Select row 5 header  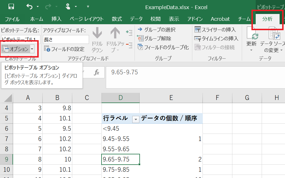pos(7,118)
